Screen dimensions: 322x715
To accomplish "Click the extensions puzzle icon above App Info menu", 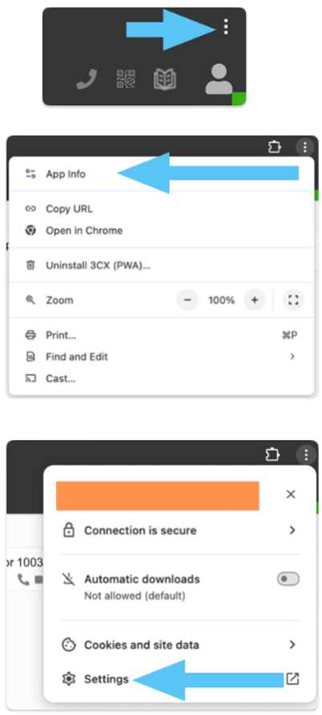I will (274, 147).
